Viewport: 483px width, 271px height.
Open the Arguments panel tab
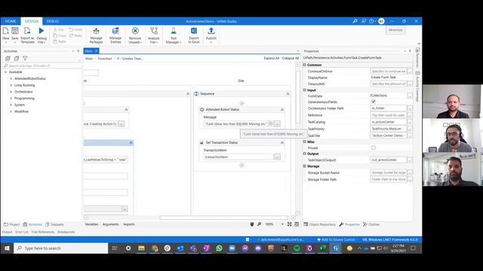coord(111,224)
